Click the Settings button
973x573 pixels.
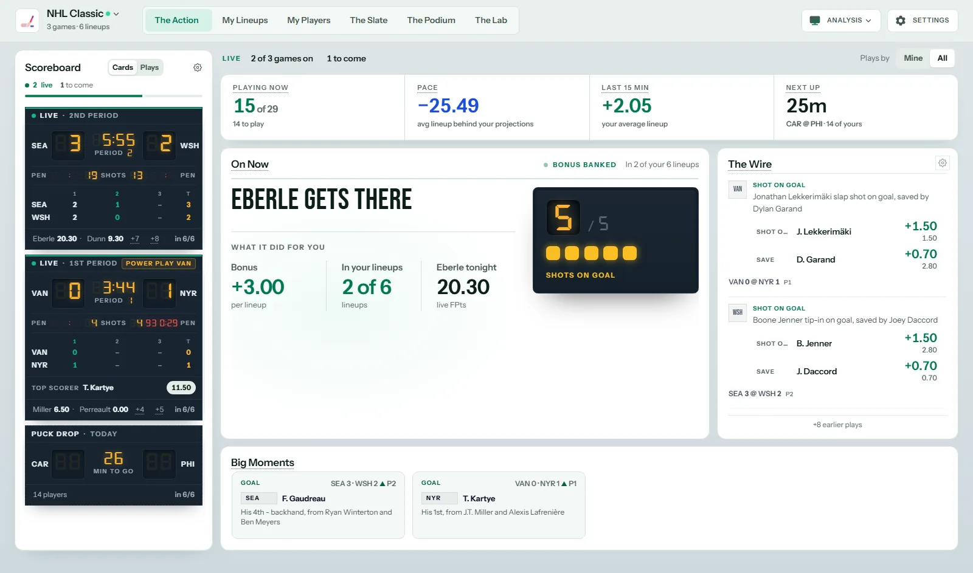pos(923,21)
